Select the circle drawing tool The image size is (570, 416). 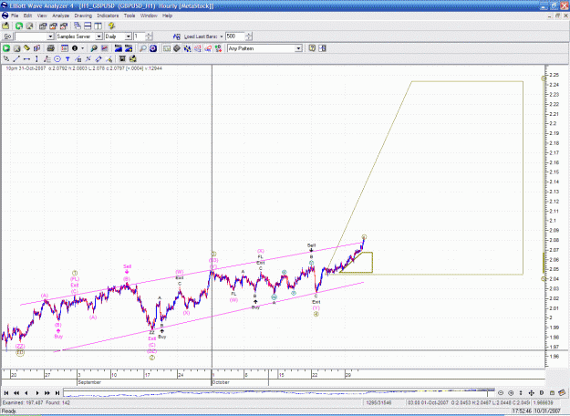pos(57,59)
